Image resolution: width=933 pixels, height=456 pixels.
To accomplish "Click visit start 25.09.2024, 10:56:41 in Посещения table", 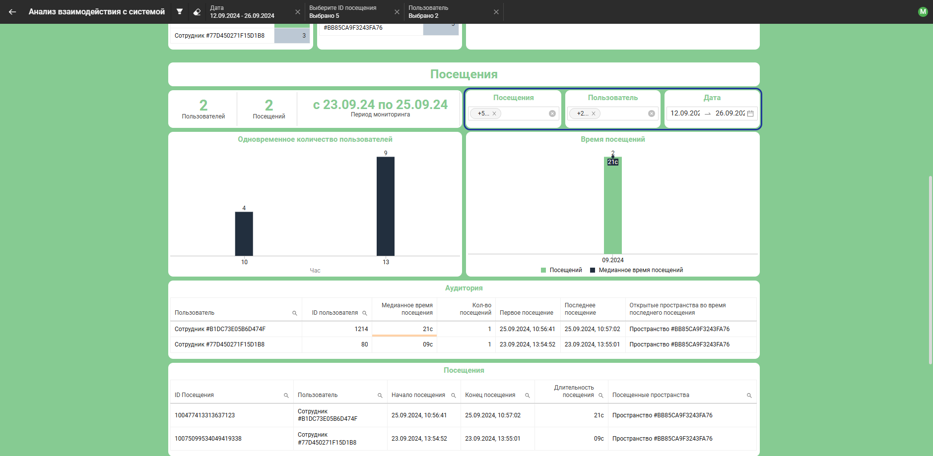I will pos(419,415).
